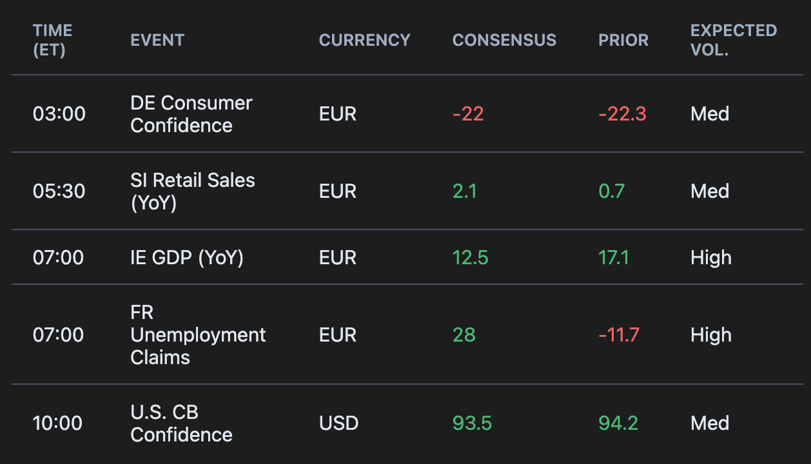The width and height of the screenshot is (811, 464).
Task: Select the -11.7 prior value
Action: click(x=620, y=335)
